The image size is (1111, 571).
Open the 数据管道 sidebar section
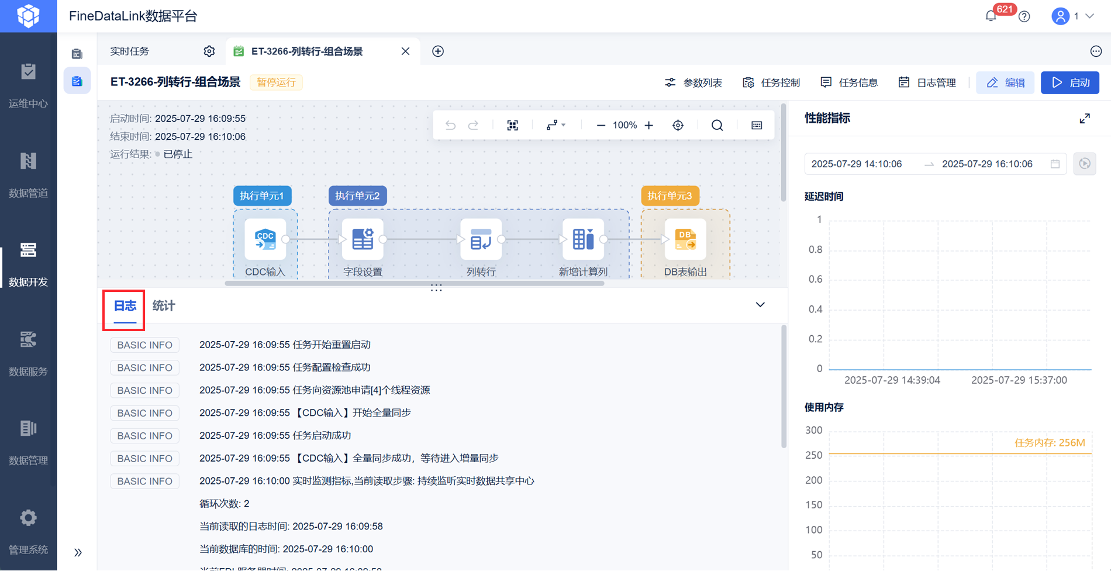(x=28, y=176)
